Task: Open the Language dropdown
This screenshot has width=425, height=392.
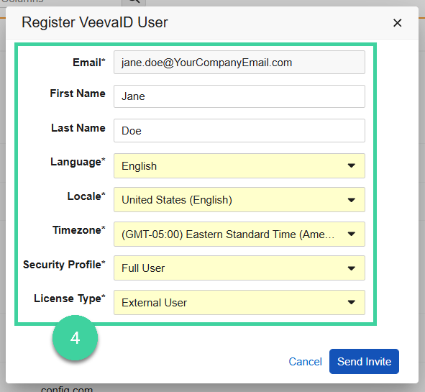Action: (239, 166)
